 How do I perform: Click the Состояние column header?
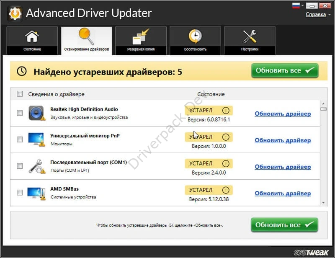(211, 94)
